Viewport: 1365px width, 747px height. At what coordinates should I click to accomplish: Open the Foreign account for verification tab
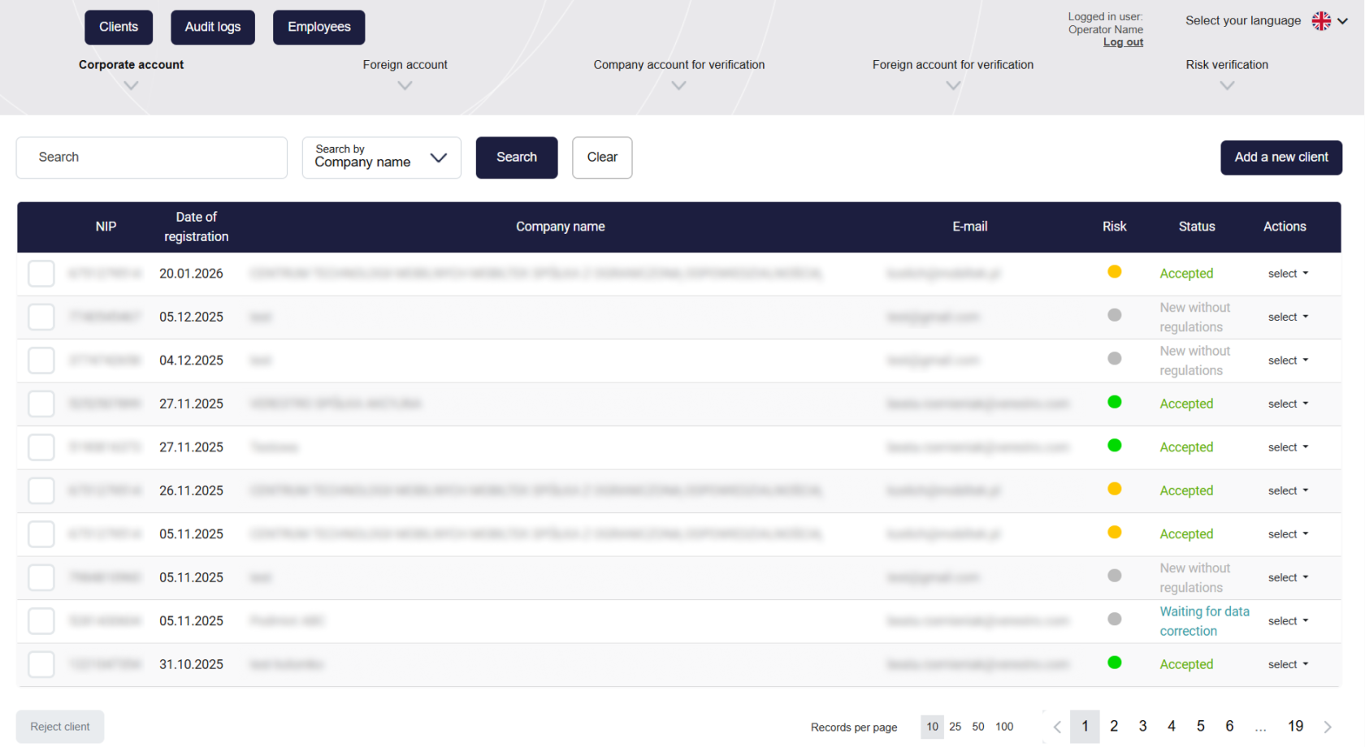pyautogui.click(x=952, y=65)
